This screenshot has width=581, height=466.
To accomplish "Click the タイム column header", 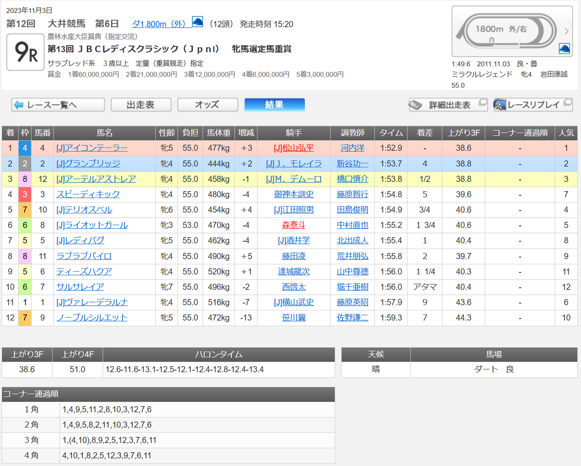I will 391,133.
